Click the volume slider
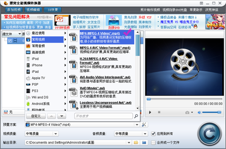This screenshot has width=226, height=149. (212, 112)
